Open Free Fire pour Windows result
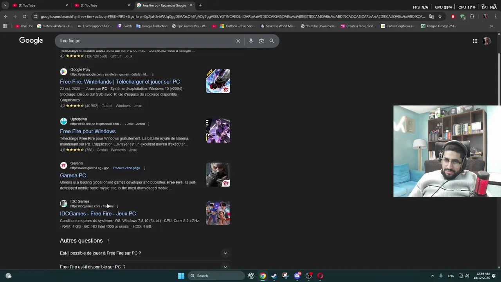Viewport: 501px width, 282px height. point(88,131)
